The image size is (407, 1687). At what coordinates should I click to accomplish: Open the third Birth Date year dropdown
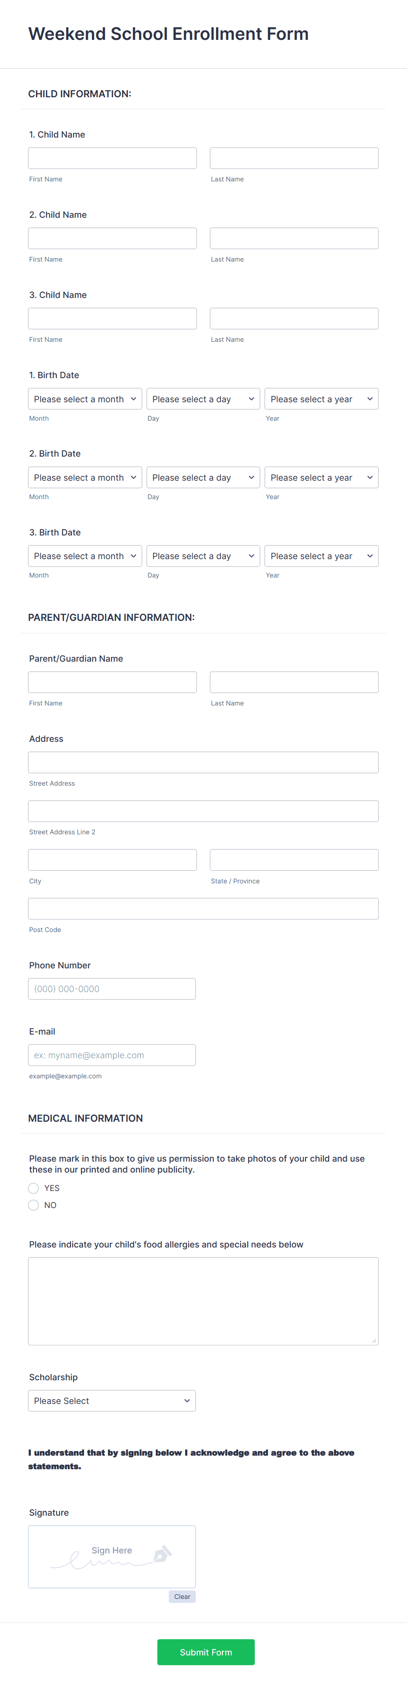(321, 555)
